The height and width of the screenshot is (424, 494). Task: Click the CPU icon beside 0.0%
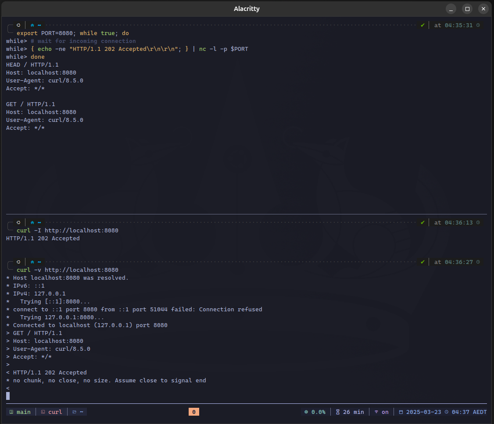[x=306, y=412]
